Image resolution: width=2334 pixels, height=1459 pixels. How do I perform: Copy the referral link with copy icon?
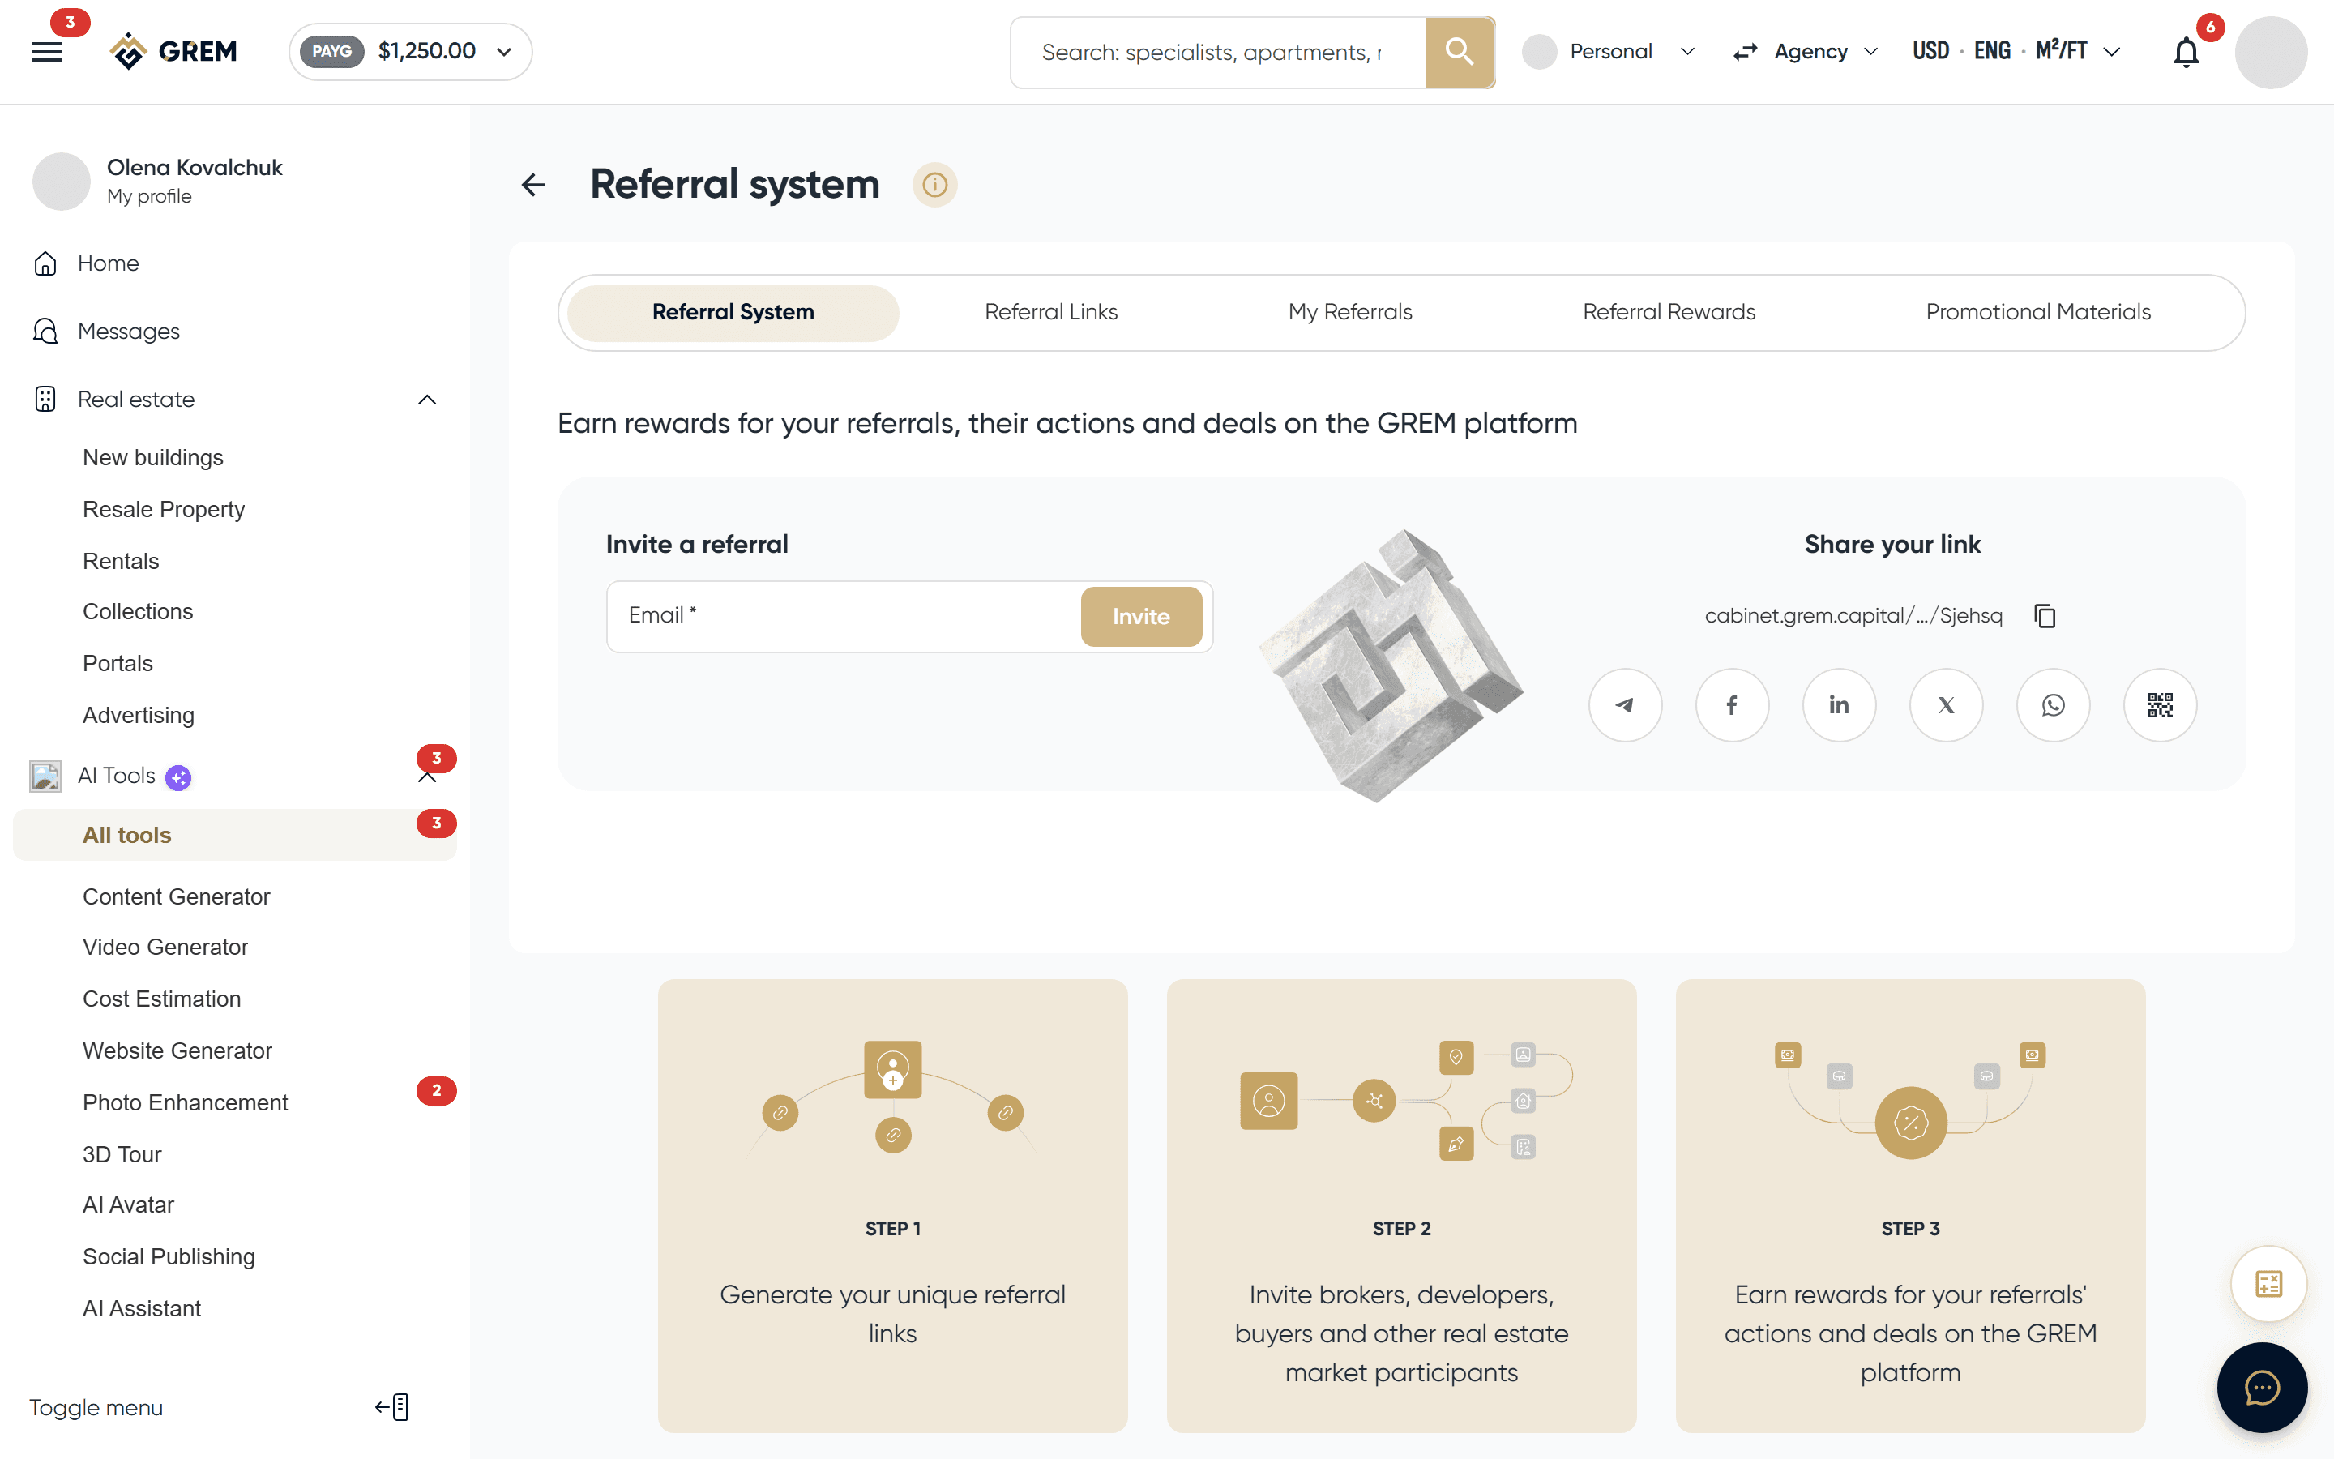[x=2045, y=616]
